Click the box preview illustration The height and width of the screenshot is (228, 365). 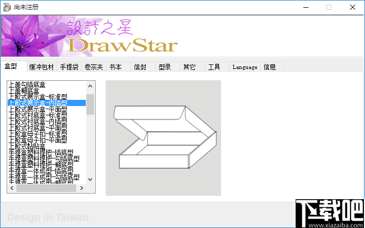tap(163, 138)
